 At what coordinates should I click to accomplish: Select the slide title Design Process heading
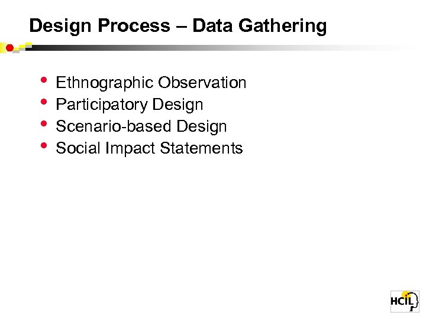[177, 26]
